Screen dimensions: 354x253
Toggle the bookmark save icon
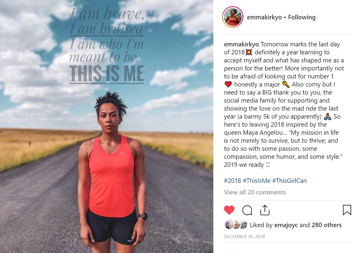[347, 210]
